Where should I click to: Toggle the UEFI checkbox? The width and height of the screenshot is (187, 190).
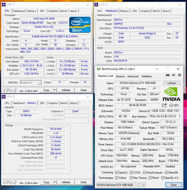[171, 105]
